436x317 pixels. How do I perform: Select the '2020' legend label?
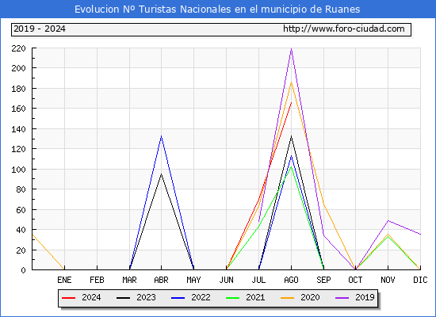310,297
